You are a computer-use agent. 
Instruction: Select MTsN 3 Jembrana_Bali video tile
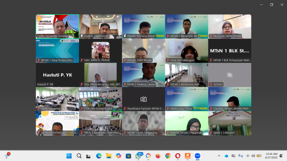pos(187,75)
